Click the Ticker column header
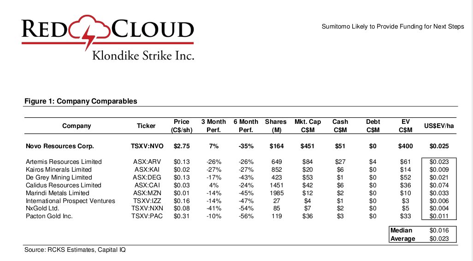 coord(146,126)
